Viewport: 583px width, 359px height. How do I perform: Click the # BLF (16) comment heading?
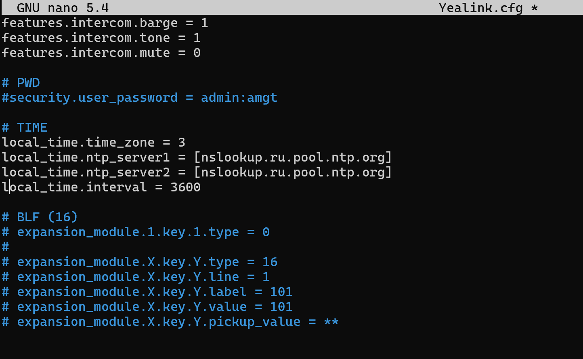tap(40, 217)
